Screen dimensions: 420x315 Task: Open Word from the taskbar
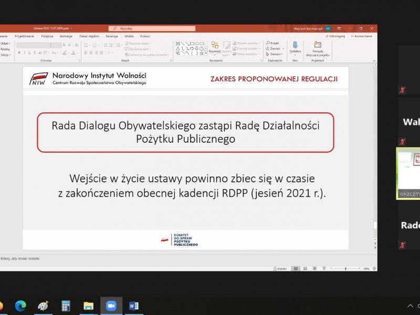point(134,306)
